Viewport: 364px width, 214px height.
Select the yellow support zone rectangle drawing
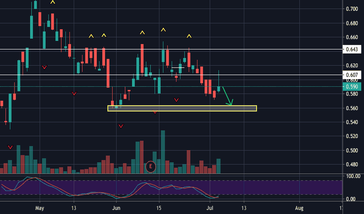pos(182,108)
